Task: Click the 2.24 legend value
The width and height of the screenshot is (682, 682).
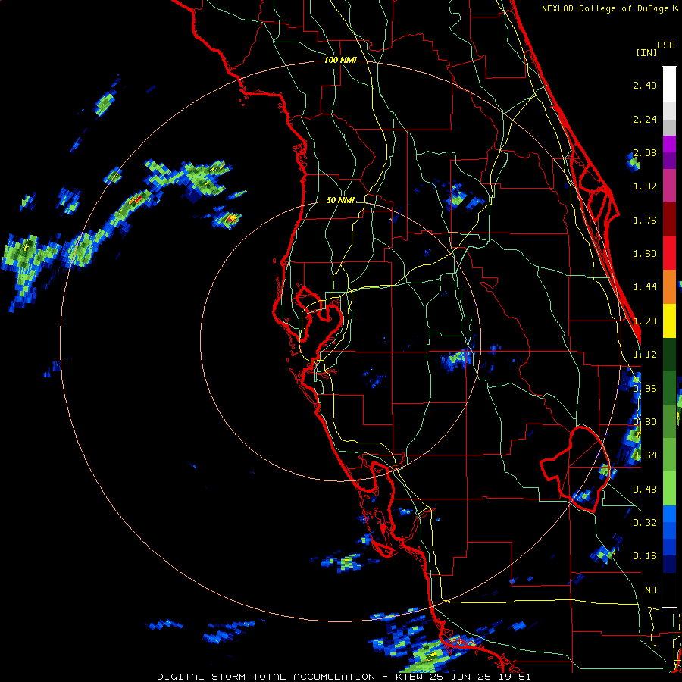Action: (645, 119)
